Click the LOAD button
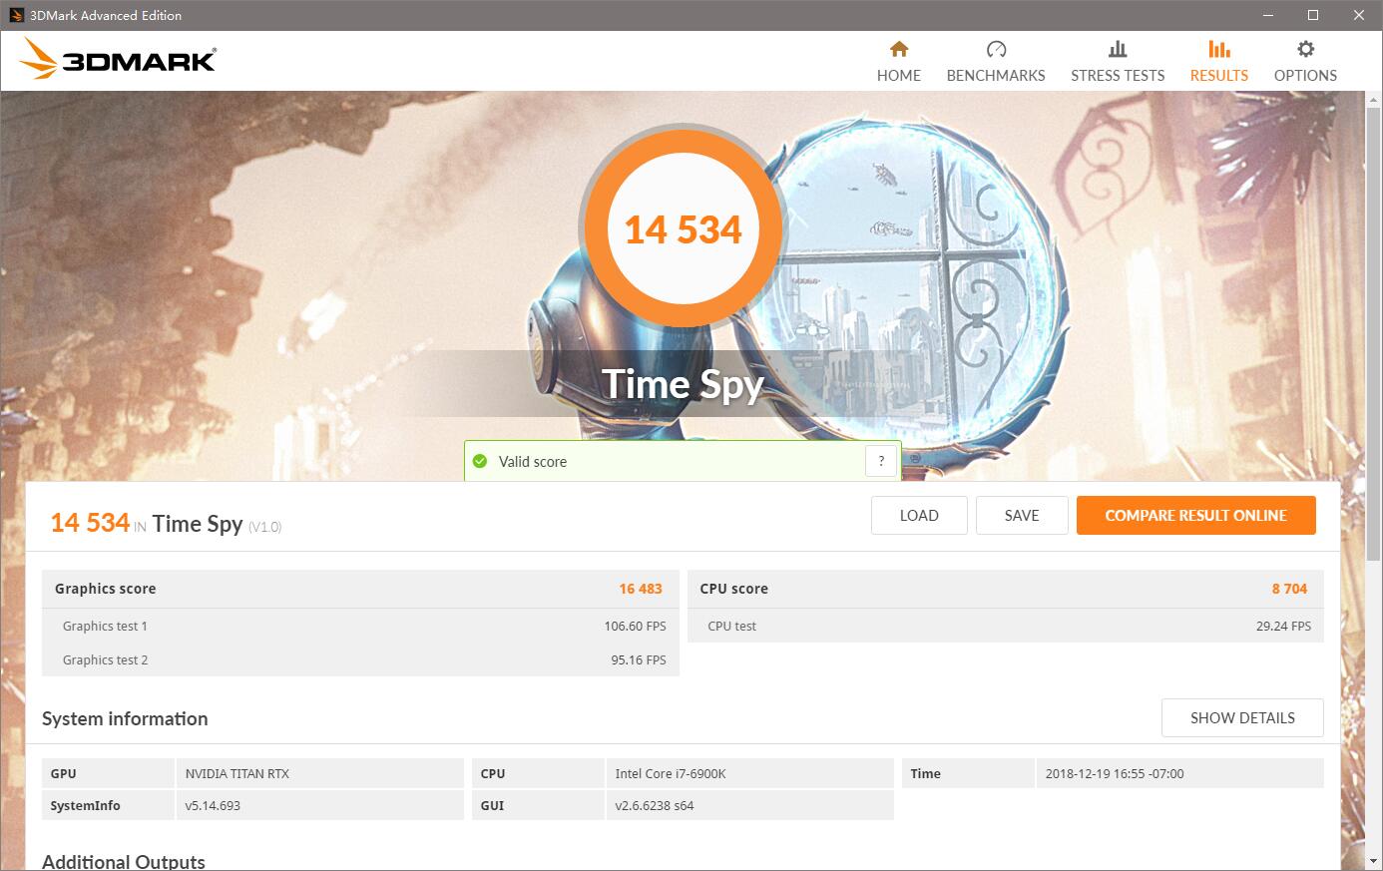Screen dimensions: 1383x871 919,515
